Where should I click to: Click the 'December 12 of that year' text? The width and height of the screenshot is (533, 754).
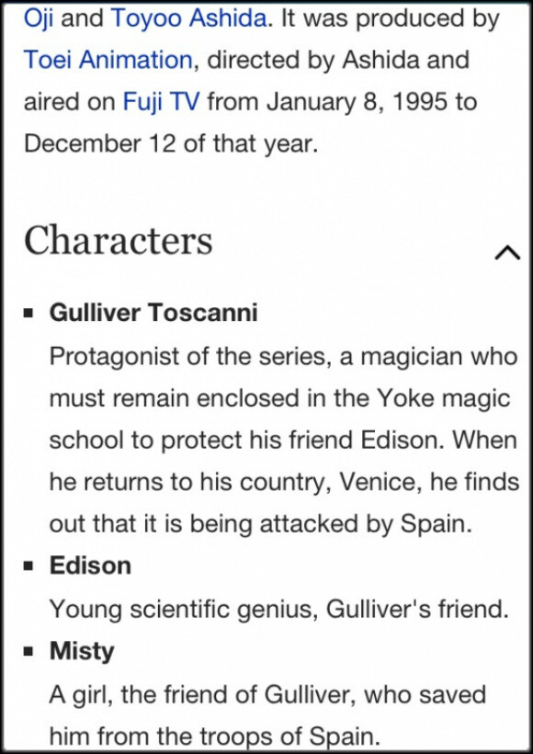tap(171, 144)
